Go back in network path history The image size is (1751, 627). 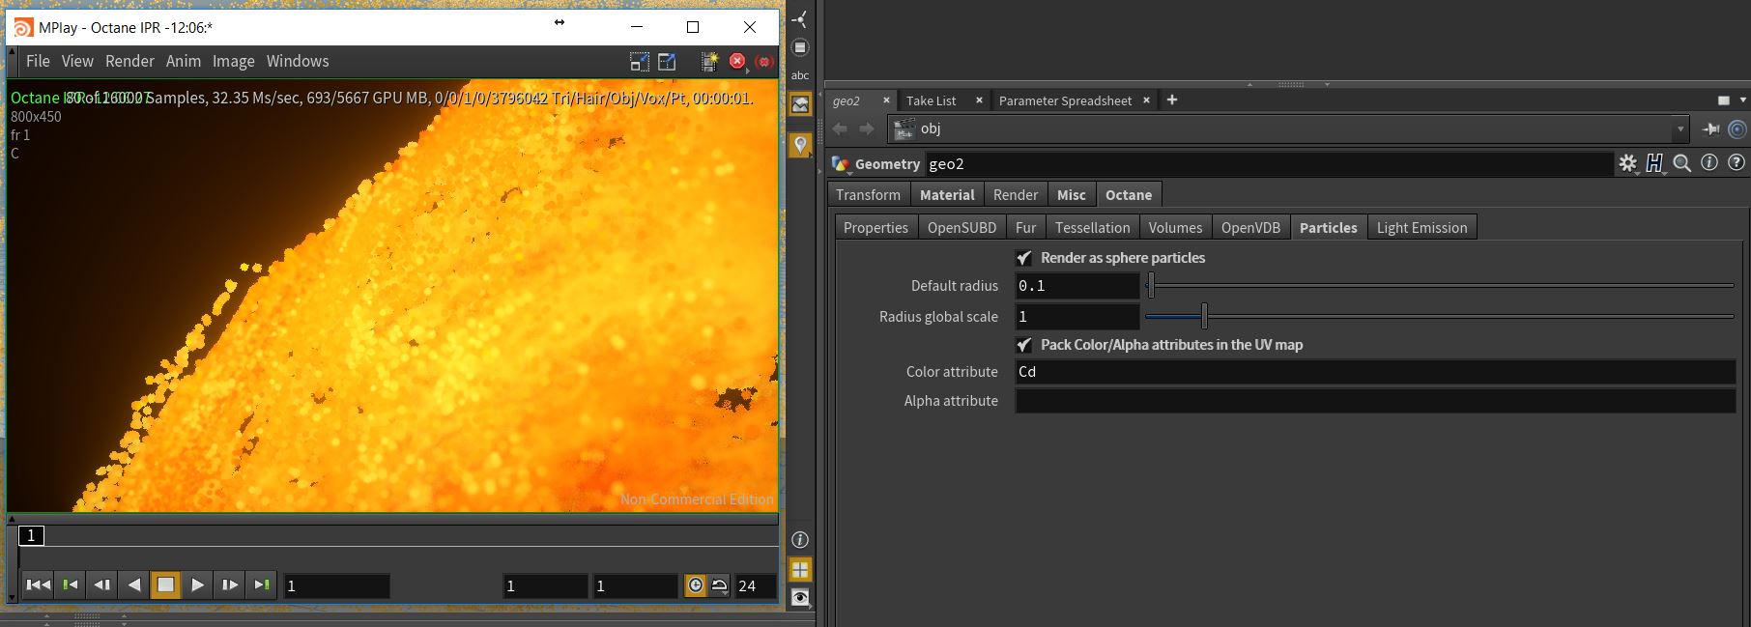[840, 128]
